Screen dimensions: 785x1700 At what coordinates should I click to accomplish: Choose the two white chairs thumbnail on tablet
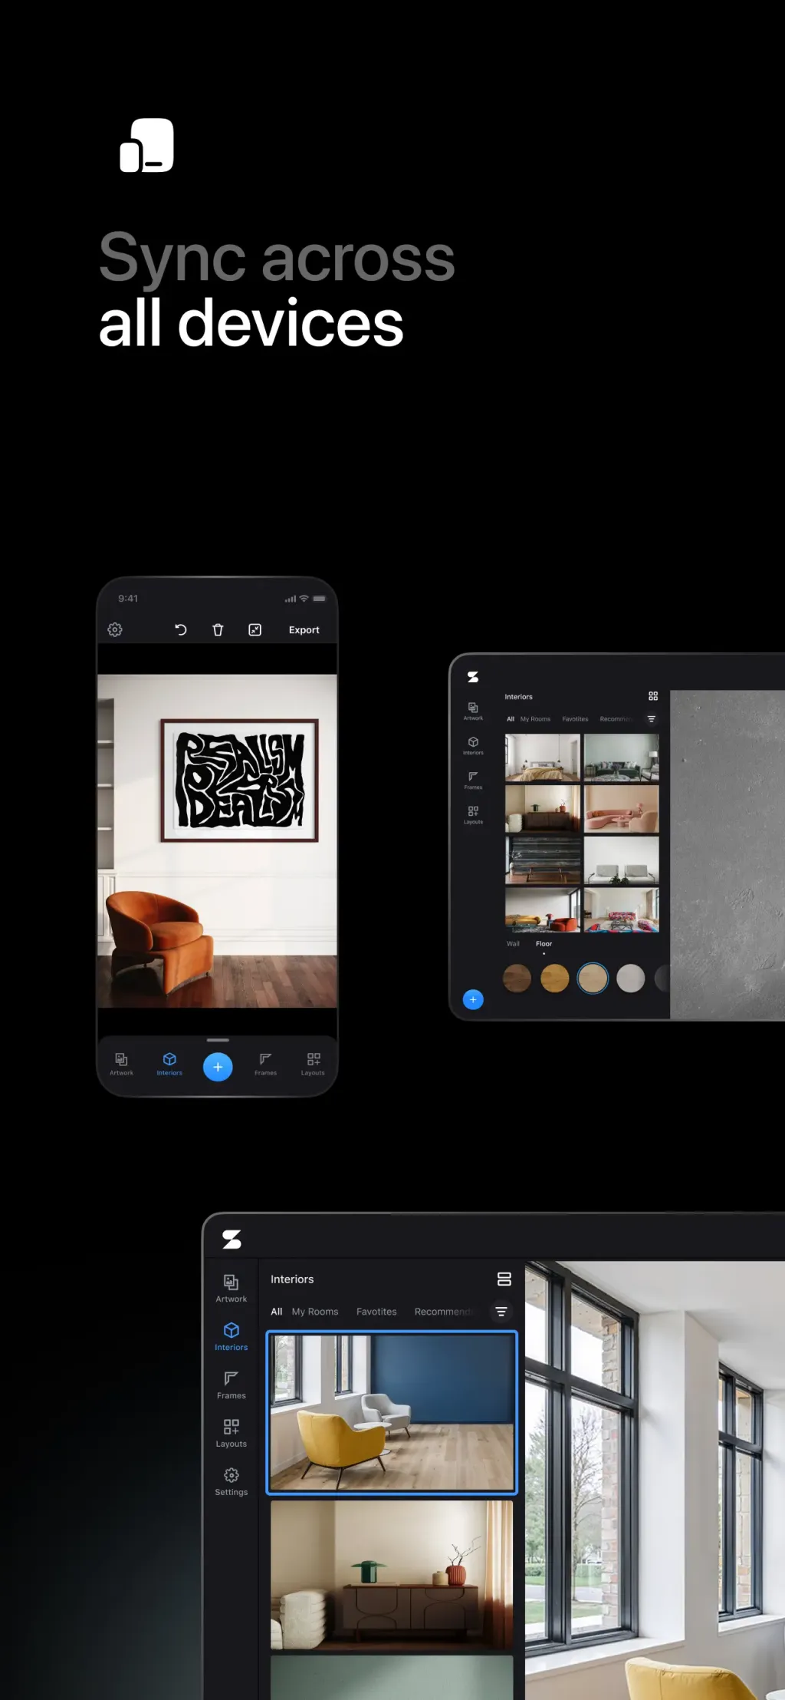(x=621, y=860)
